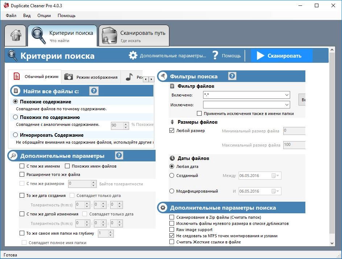Viewport: 342px width, 259px height.
Task: Check Считать Жесткие ссылки в файле
Action: (x=172, y=242)
